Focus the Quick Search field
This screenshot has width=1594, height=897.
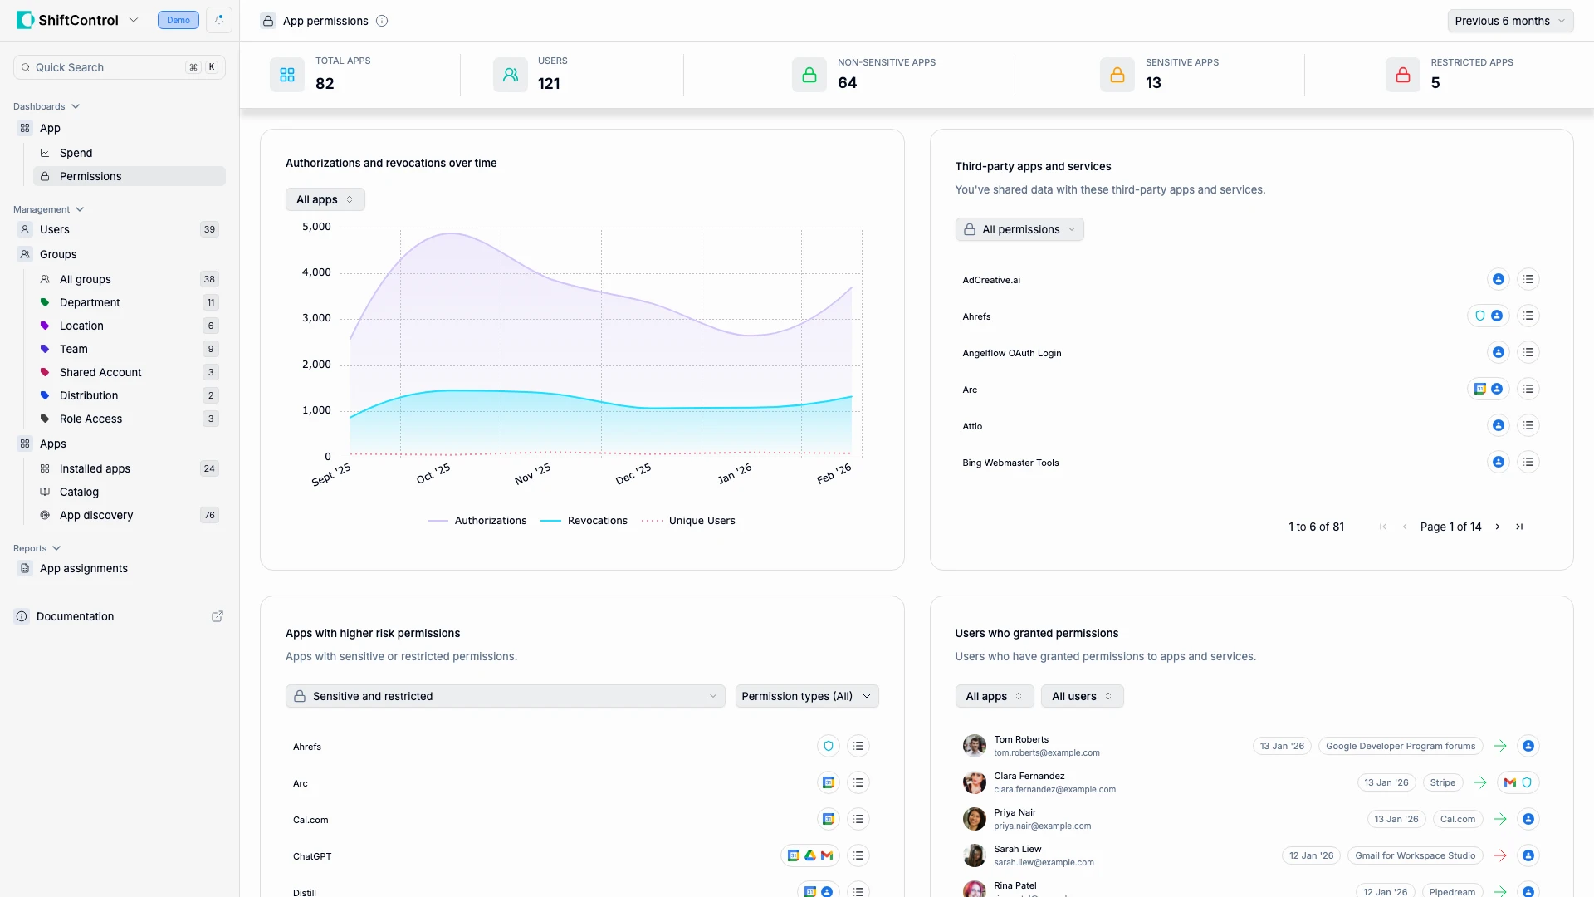point(108,67)
